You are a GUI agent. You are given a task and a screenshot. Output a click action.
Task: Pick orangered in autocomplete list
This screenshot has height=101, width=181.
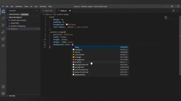100,60
